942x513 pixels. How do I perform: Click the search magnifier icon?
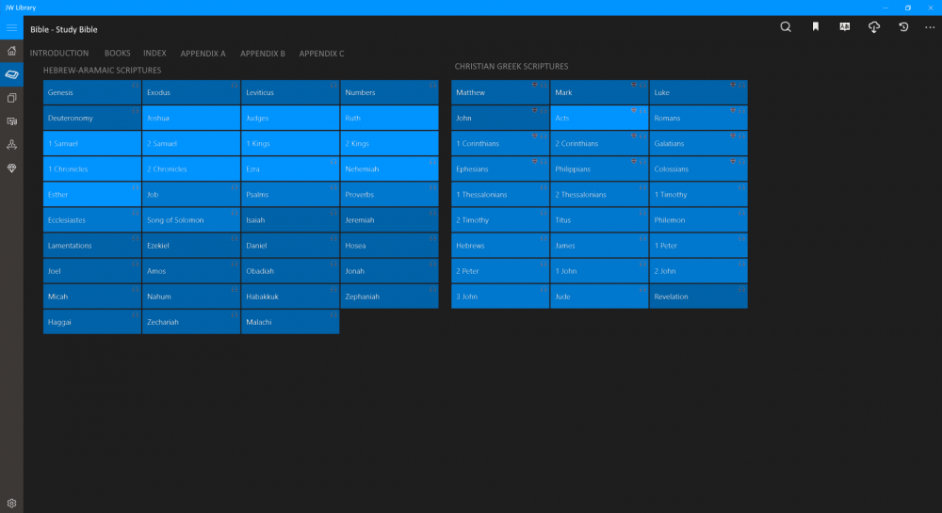[x=786, y=27]
